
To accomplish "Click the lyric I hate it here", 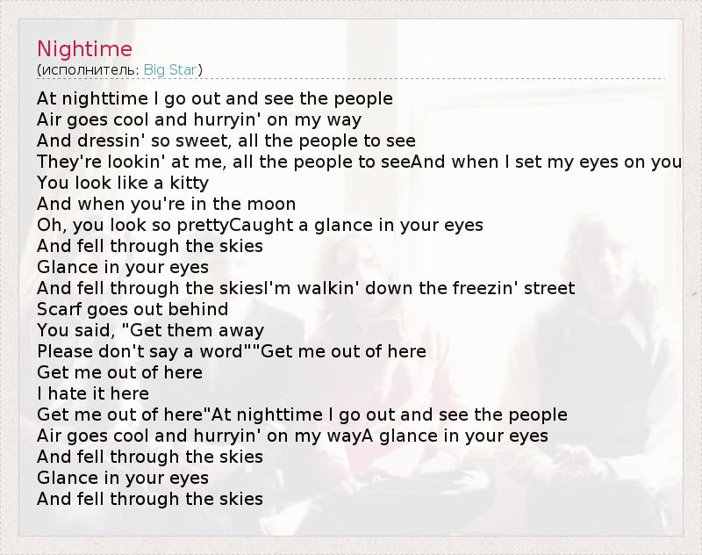I will coord(93,393).
